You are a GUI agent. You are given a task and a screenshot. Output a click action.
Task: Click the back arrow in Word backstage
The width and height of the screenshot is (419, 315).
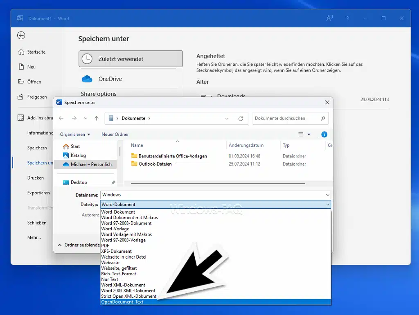[x=21, y=36]
